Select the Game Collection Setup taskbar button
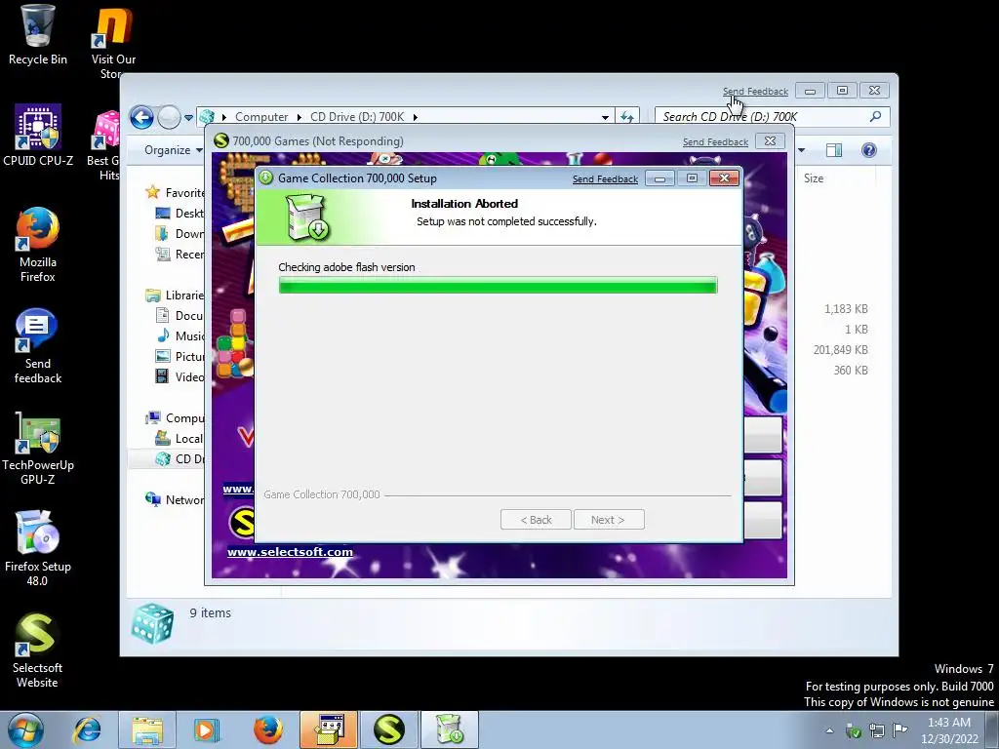 click(x=450, y=729)
